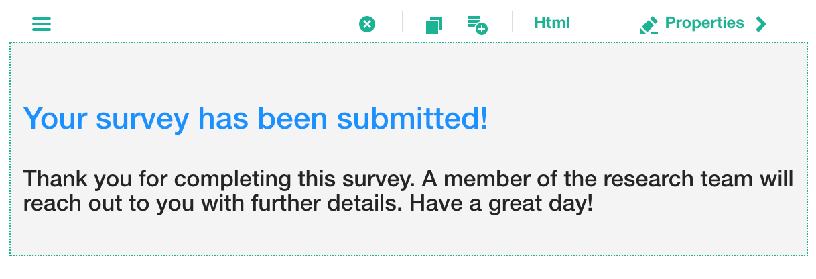Screen dimensions: 816x279
Task: Click the pencil edit icon beside Properties
Action: [x=649, y=25]
